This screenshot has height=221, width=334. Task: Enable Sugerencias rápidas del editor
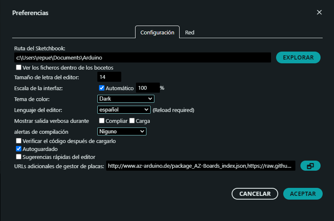tap(18, 157)
